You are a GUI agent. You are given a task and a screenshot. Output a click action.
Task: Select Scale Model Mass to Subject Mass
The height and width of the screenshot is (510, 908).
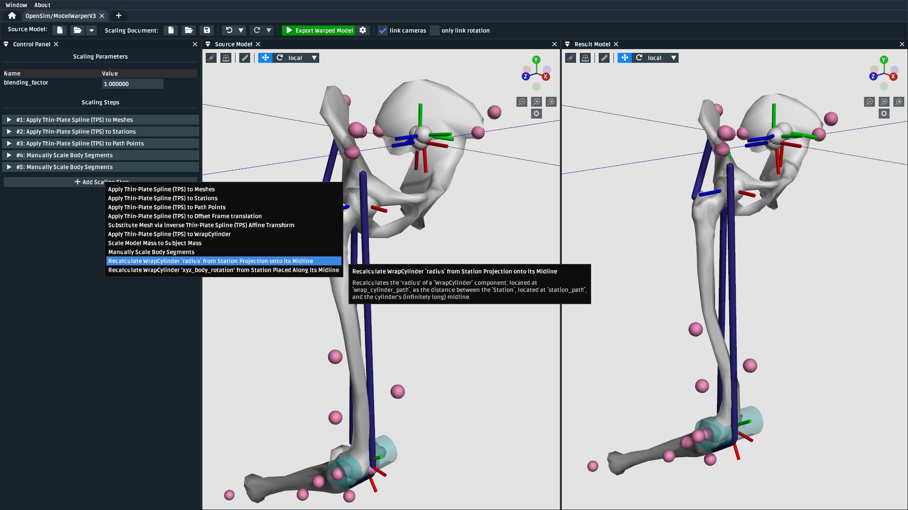(155, 243)
